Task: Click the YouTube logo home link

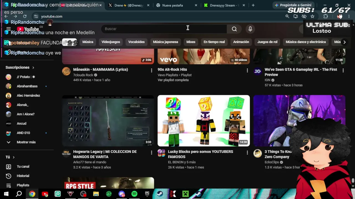Action: pyautogui.click(x=28, y=29)
